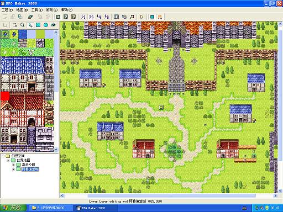
Task: Set map zoom scale to 1/1
Action: click(83, 17)
